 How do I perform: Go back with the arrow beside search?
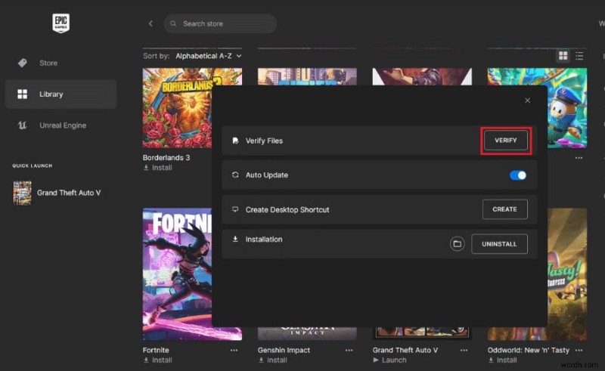click(x=150, y=23)
